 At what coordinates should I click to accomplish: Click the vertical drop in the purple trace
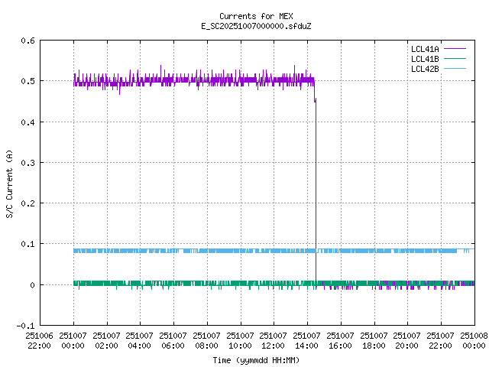(x=316, y=191)
